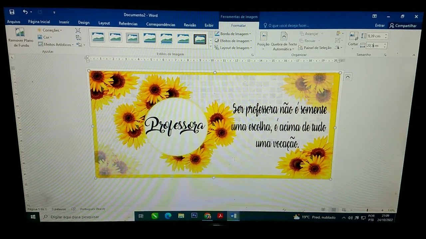426x239 pixels.
Task: Select the second picture style thumbnail
Action: tap(115, 37)
